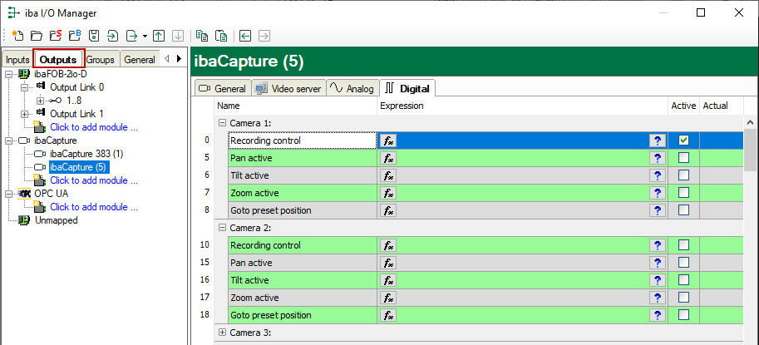The image size is (759, 345).
Task: Click the New configuration toolbar icon
Action: [17, 36]
